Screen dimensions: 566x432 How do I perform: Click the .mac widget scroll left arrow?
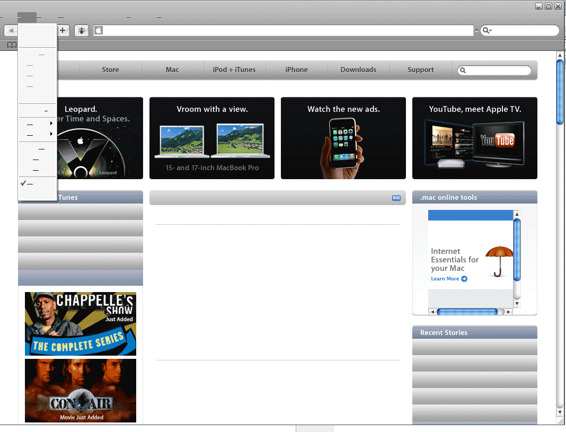pos(432,312)
